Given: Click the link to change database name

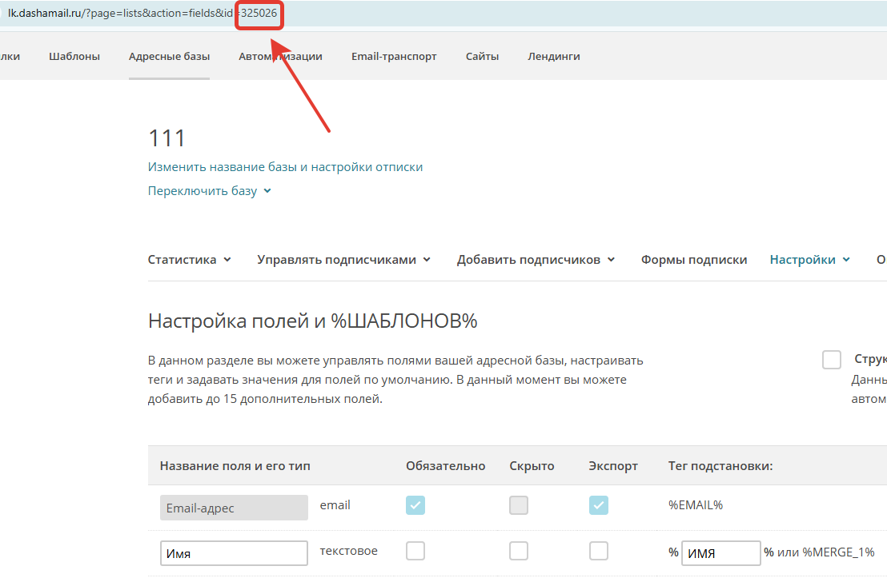Looking at the screenshot, I should click(x=285, y=167).
